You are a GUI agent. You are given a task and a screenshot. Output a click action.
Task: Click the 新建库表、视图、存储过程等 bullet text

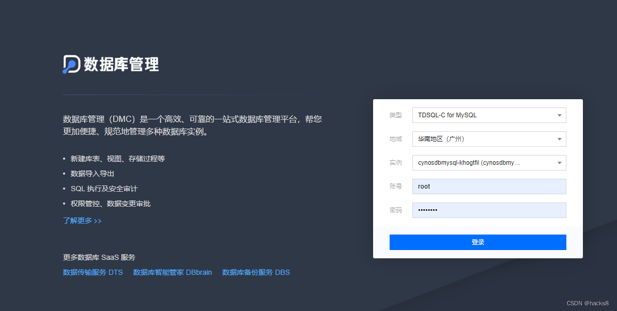pos(118,159)
